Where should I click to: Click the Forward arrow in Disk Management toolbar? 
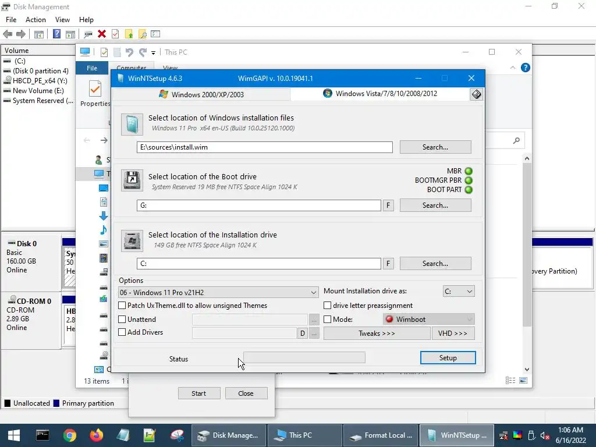[21, 34]
